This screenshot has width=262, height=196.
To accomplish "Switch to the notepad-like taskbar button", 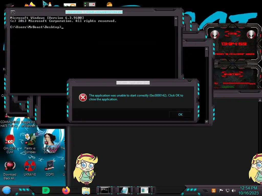I will [x=125, y=190].
